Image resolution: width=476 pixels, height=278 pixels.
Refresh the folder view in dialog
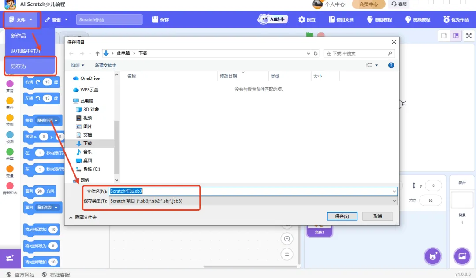coord(316,53)
